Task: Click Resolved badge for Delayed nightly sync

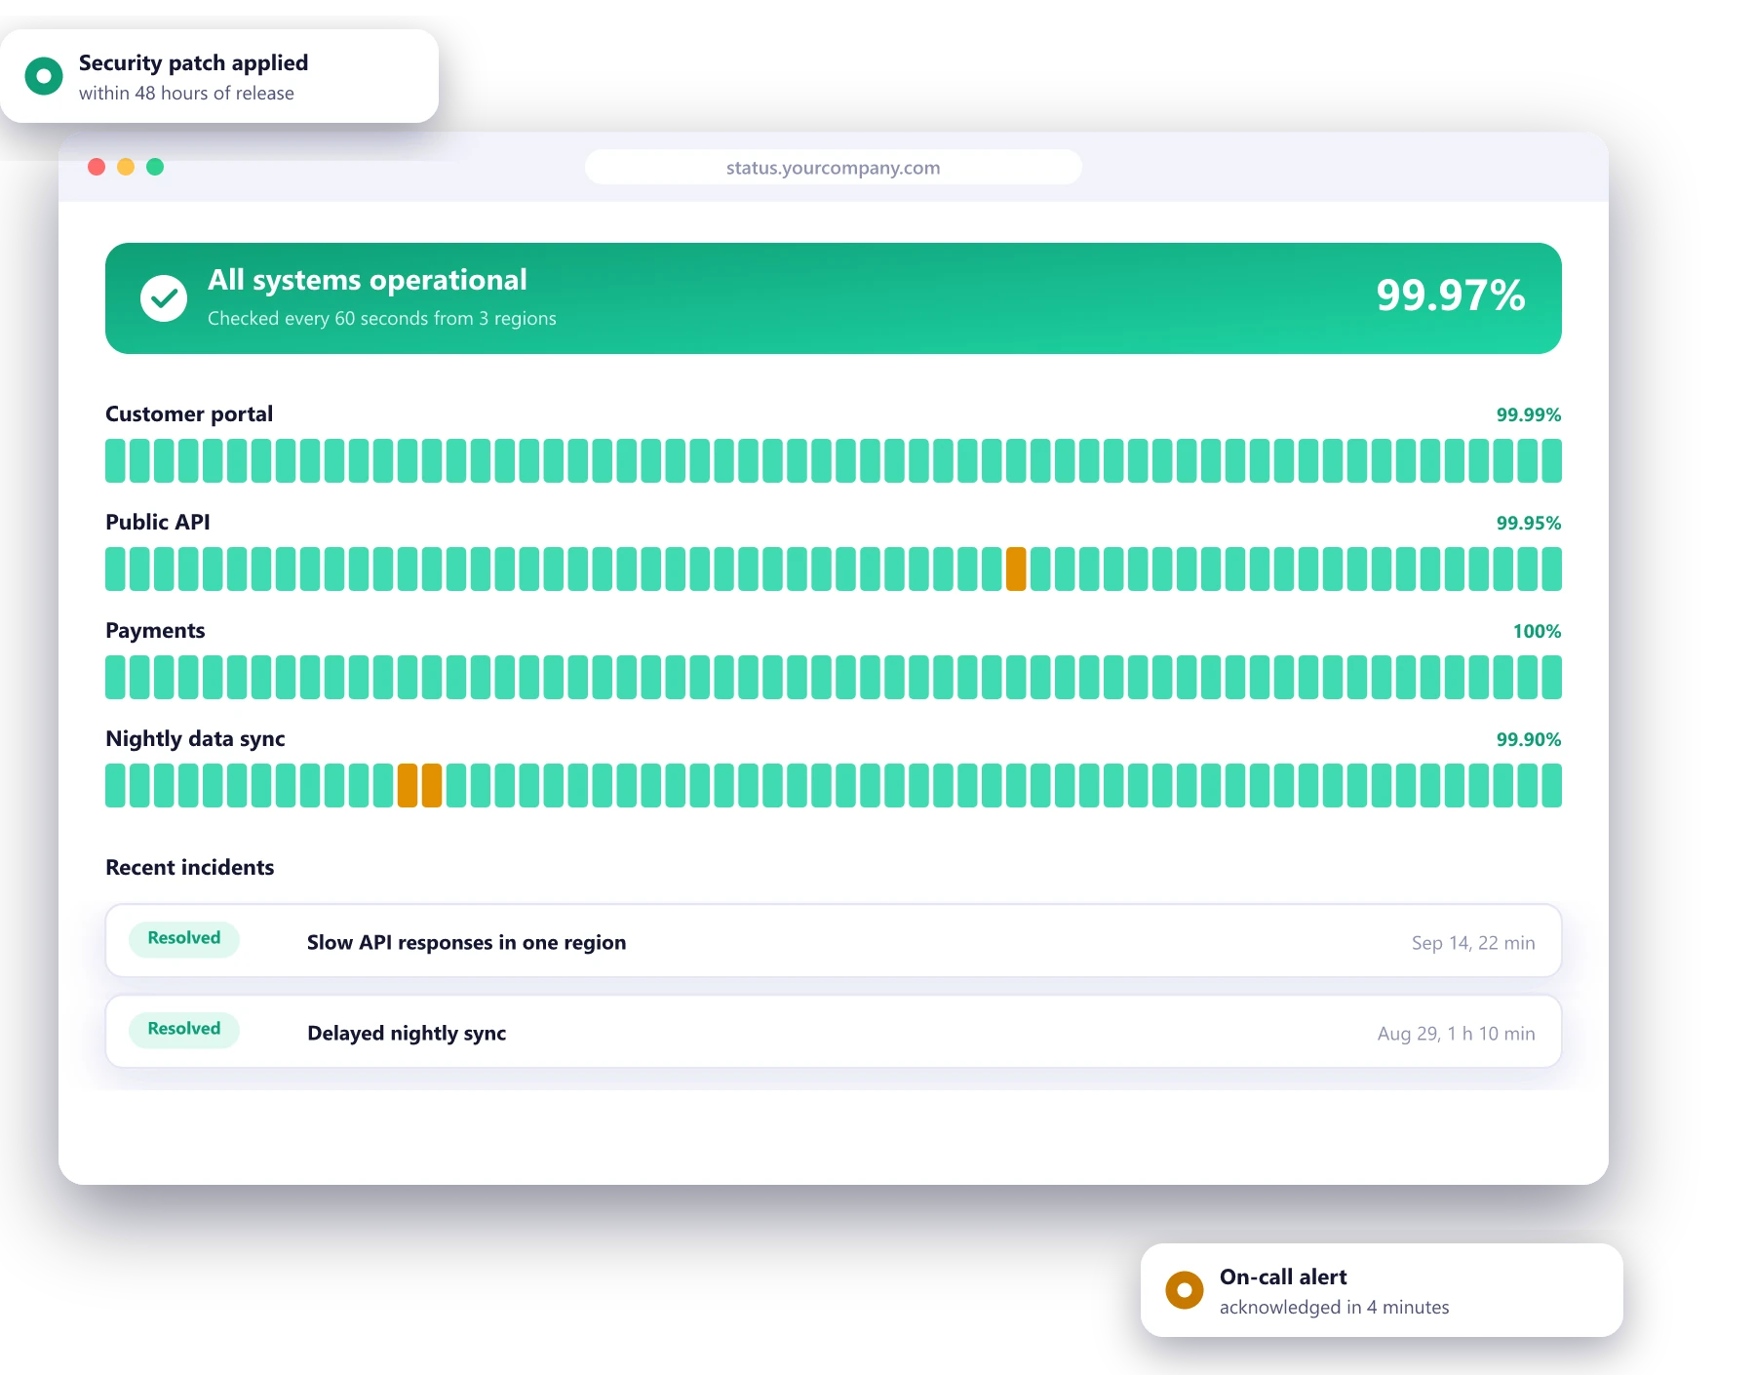Action: pyautogui.click(x=184, y=1029)
